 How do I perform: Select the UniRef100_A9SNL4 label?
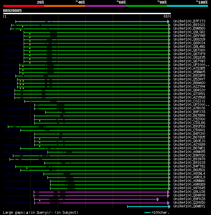click(189, 174)
